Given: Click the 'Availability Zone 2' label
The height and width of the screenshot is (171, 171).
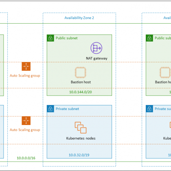Looking at the screenshot, I should 79,18.
